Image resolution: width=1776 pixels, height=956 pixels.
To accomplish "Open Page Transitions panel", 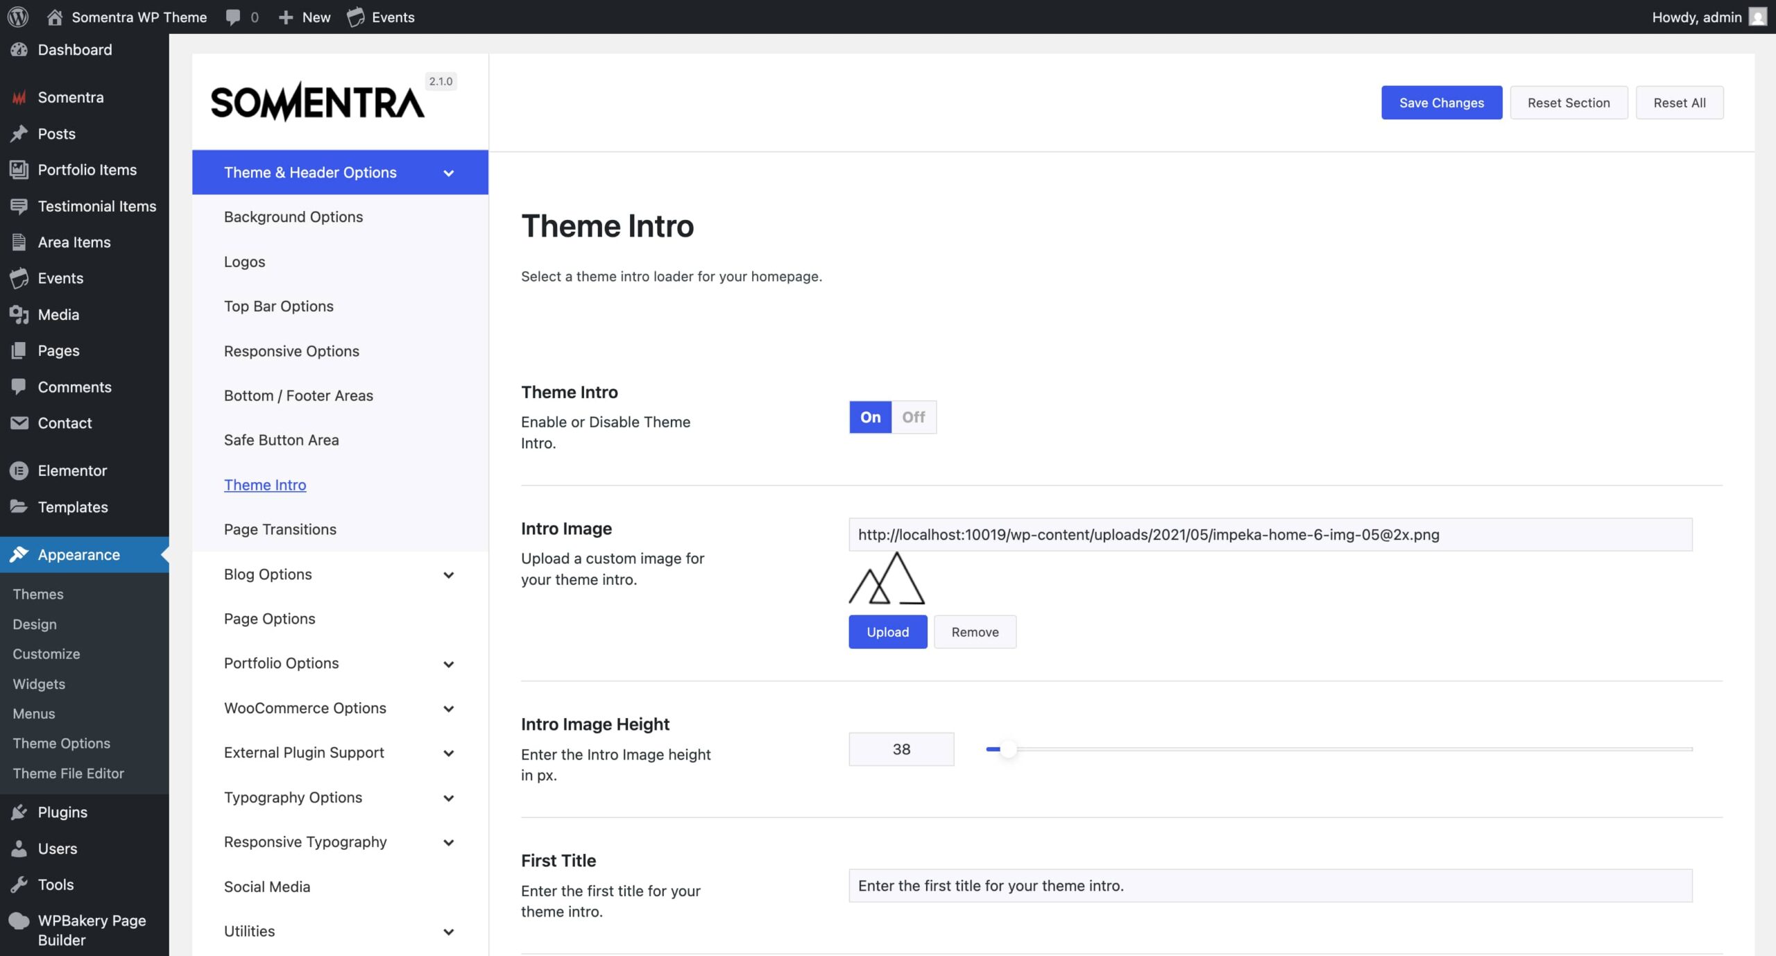I will click(x=340, y=529).
